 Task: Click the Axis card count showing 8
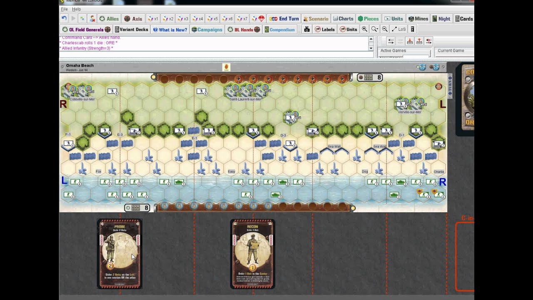pos(370,77)
